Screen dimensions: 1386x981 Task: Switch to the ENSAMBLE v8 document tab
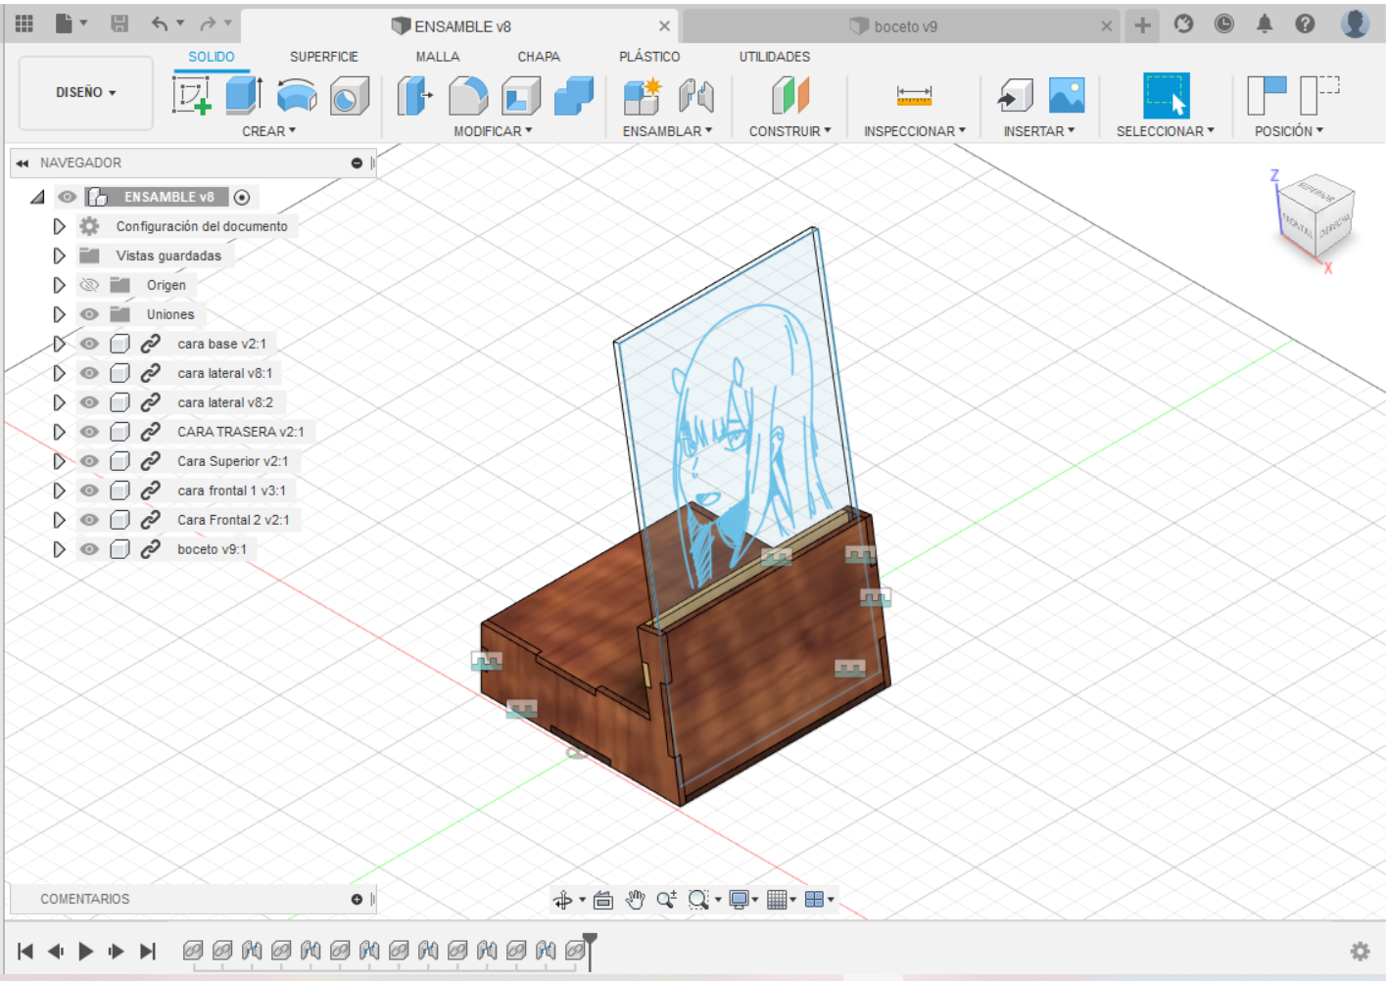tap(460, 26)
